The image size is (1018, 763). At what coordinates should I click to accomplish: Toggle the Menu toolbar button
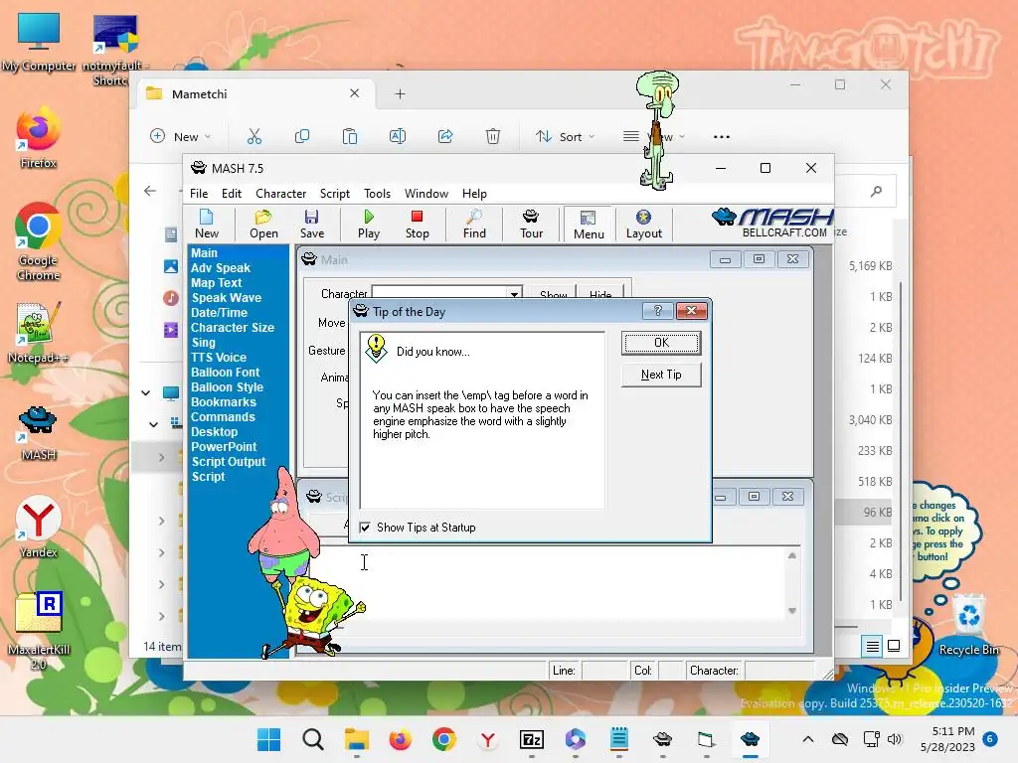[x=589, y=224]
